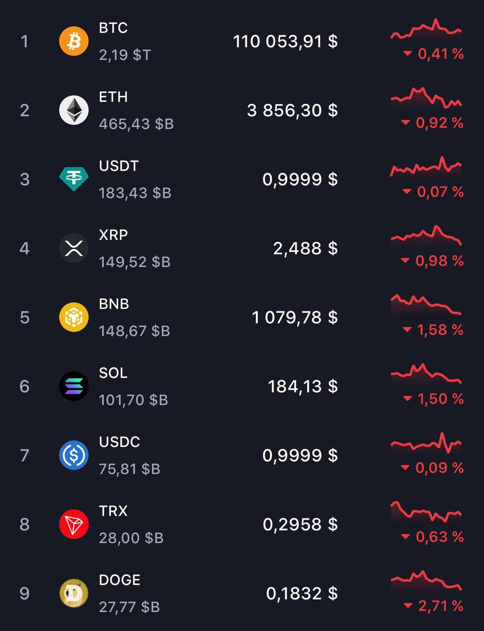Select the Solana coin icon
484x631 pixels.
click(74, 386)
